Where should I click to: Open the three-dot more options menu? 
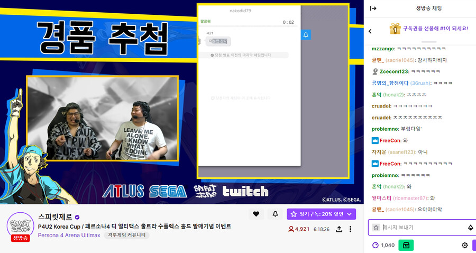click(x=350, y=229)
